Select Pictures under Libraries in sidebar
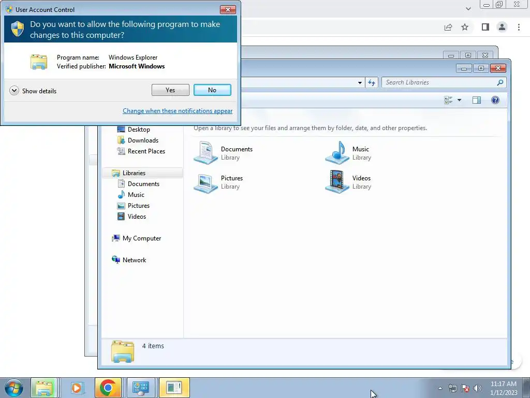Screen dimensions: 530x398 point(139,205)
